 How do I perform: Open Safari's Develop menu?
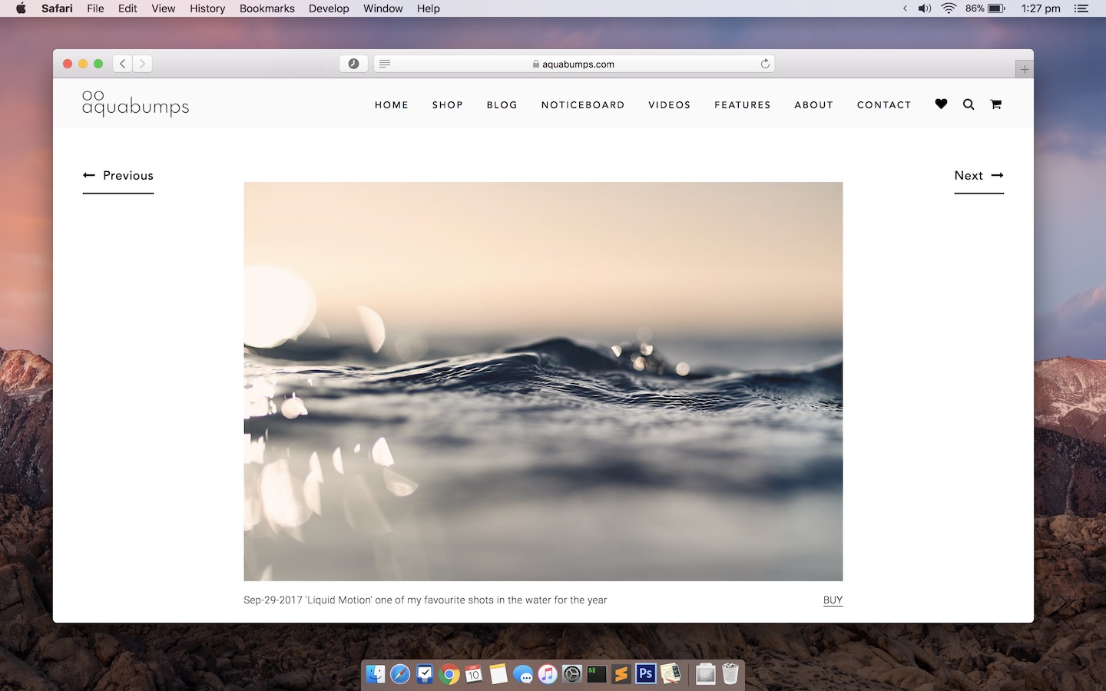[x=329, y=8]
